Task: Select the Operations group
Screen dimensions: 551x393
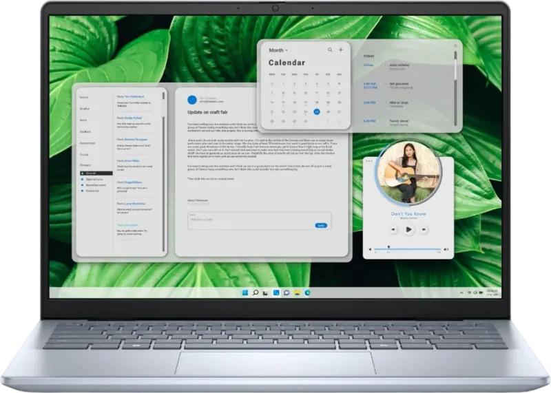Action: pos(92,179)
